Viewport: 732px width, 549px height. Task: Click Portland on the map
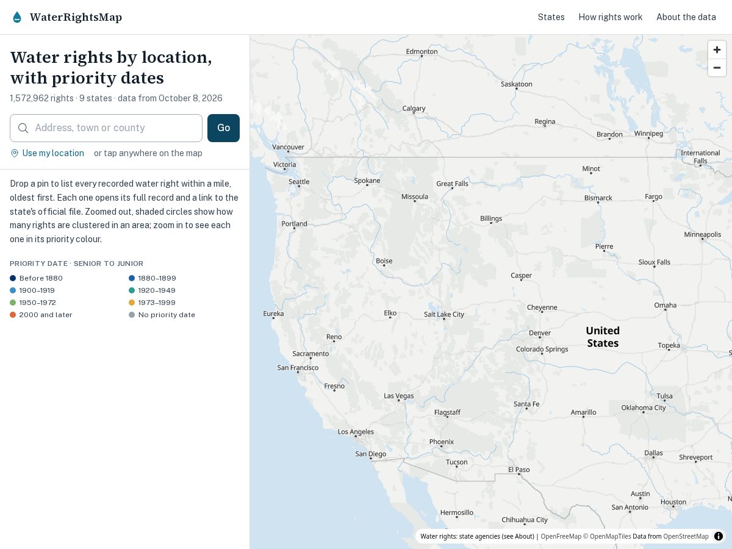(295, 224)
